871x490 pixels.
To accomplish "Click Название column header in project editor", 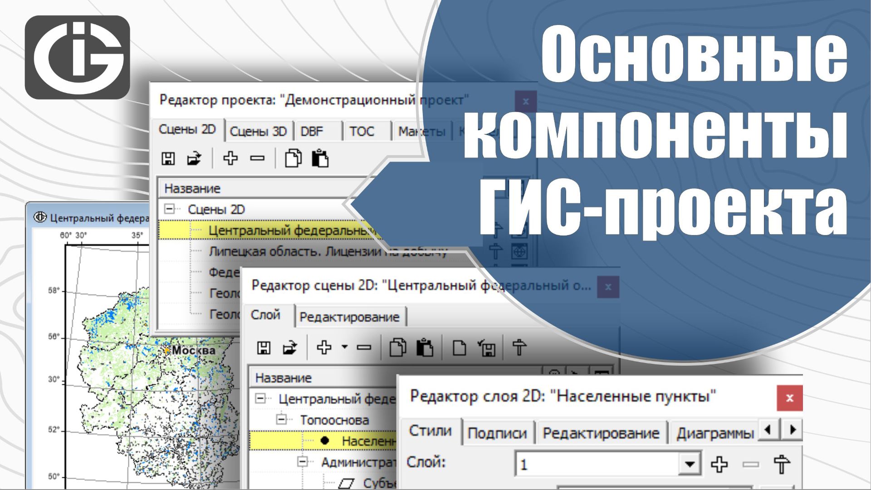I will pyautogui.click(x=192, y=188).
